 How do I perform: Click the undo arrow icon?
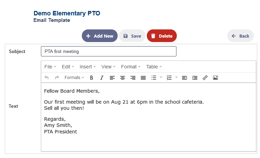point(46,78)
